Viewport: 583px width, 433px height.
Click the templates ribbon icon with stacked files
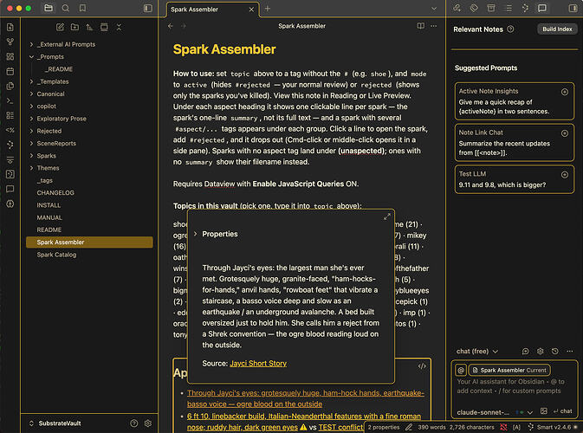10,86
